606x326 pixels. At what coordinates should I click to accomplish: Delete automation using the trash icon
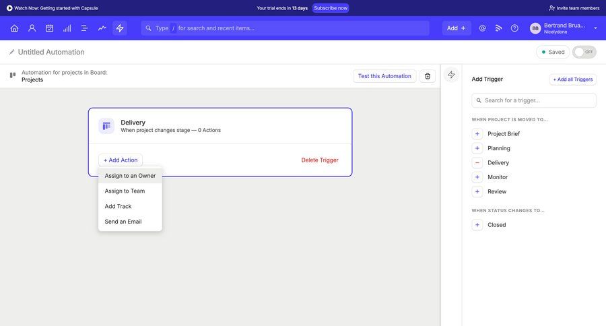(428, 76)
